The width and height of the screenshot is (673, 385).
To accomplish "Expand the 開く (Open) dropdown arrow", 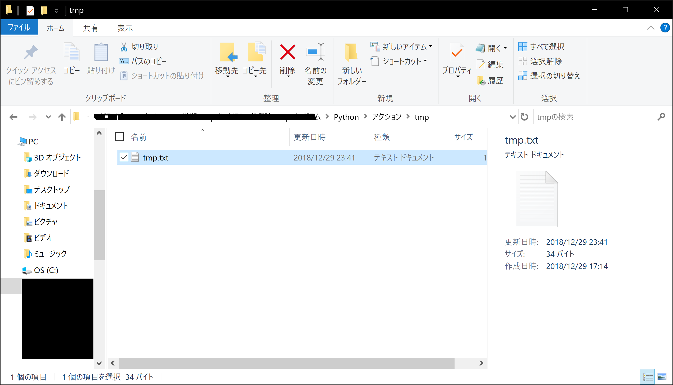I will point(505,48).
